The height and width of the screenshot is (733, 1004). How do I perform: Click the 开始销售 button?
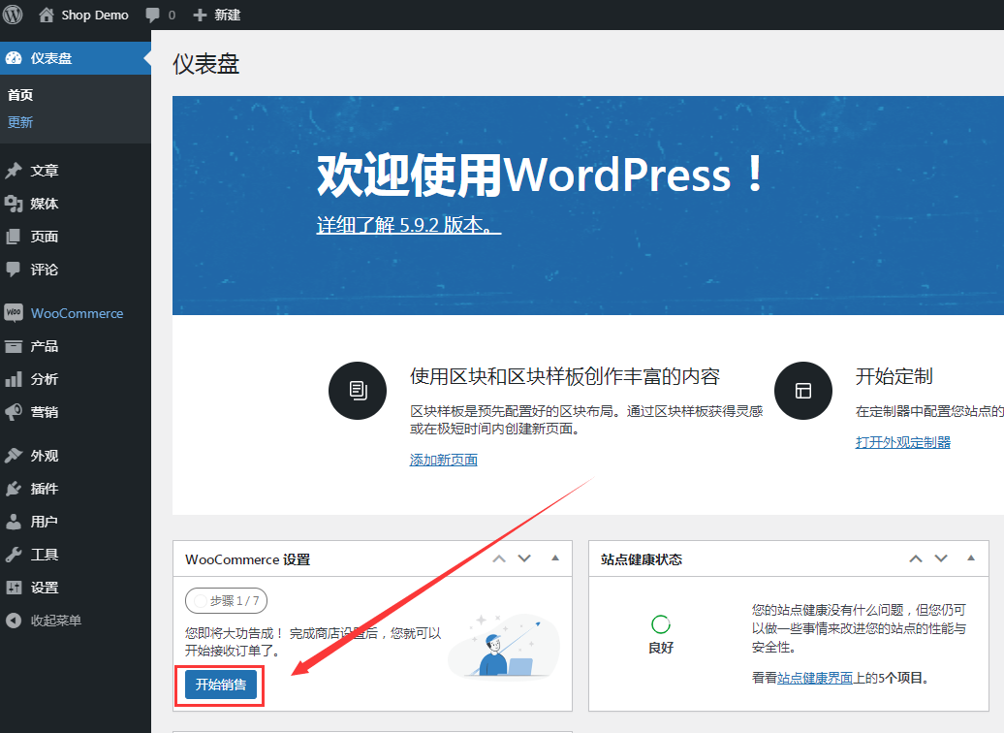pyautogui.click(x=221, y=685)
